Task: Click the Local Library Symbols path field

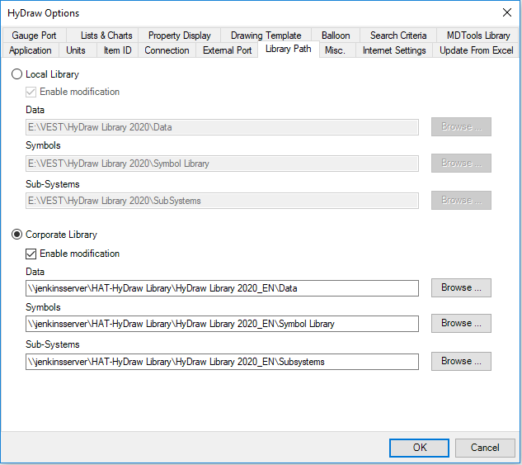Action: pyautogui.click(x=222, y=164)
